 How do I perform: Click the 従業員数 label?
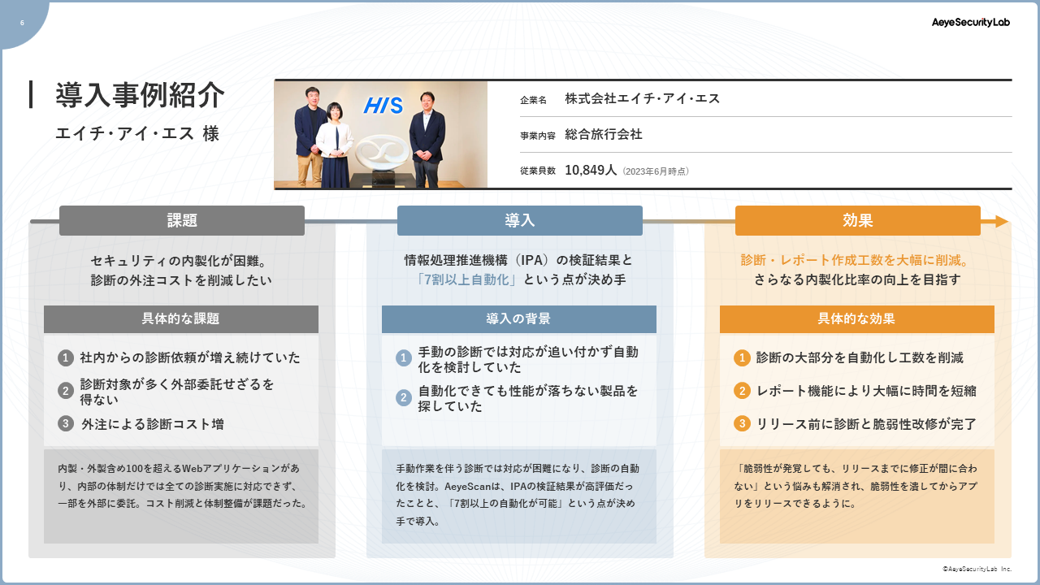click(x=538, y=171)
